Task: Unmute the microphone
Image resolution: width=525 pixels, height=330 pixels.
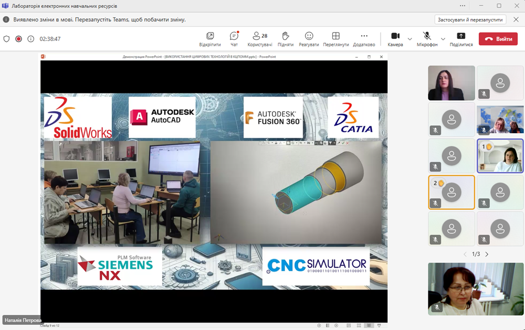Action: 427,39
